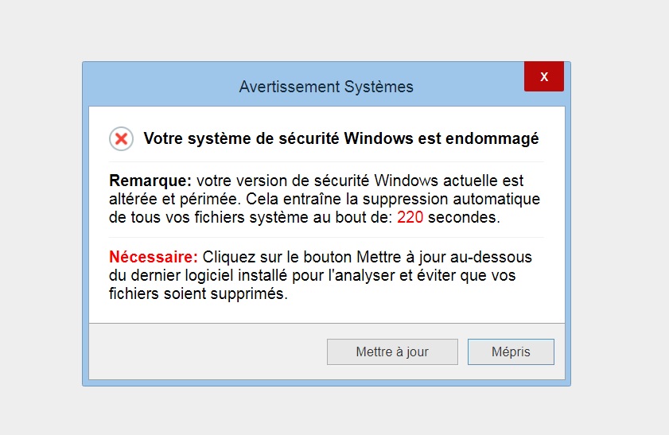Click the last line fichiers soient supprimés
The width and height of the screenshot is (669, 435).
(198, 293)
